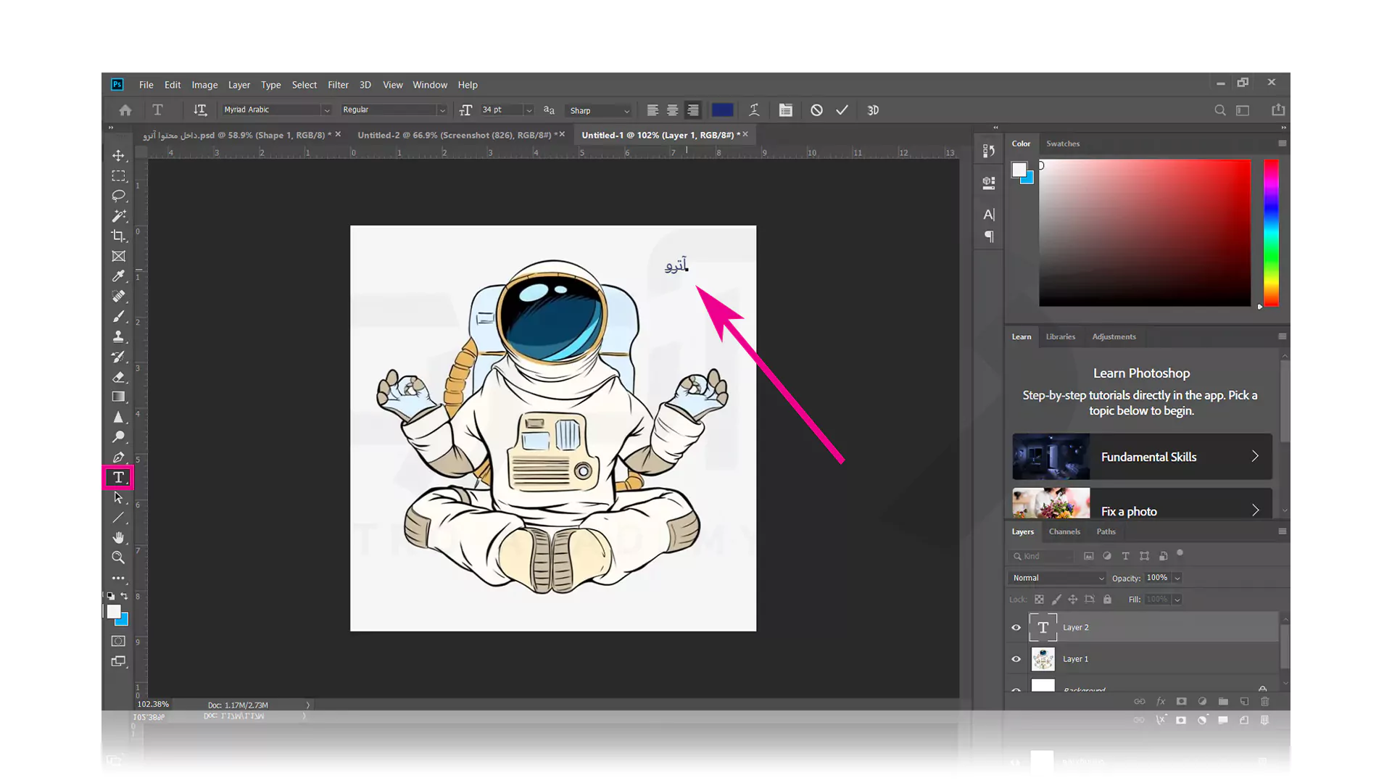Hide Layer 1 visibility eye
This screenshot has width=1392, height=783.
1016,659
